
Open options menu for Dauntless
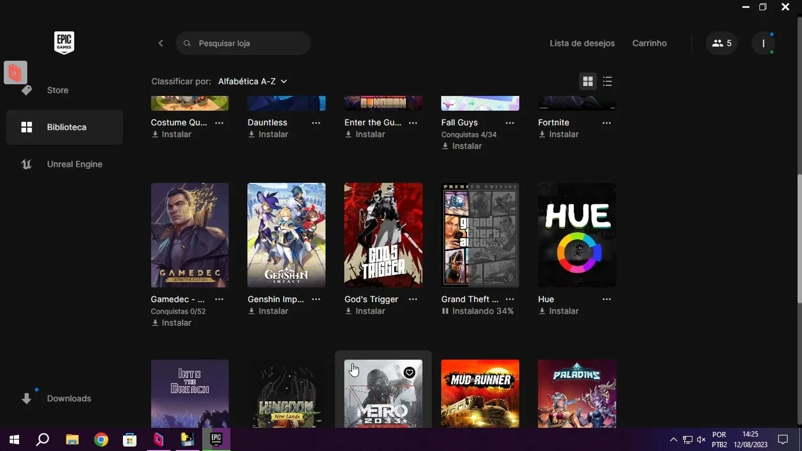coord(316,123)
